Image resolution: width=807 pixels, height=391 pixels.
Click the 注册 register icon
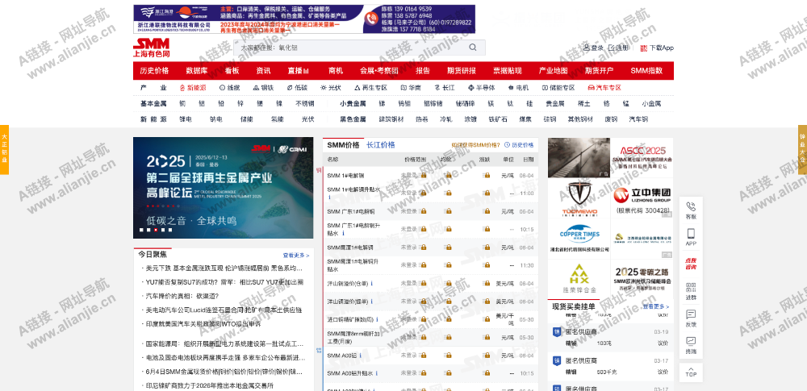(612, 48)
